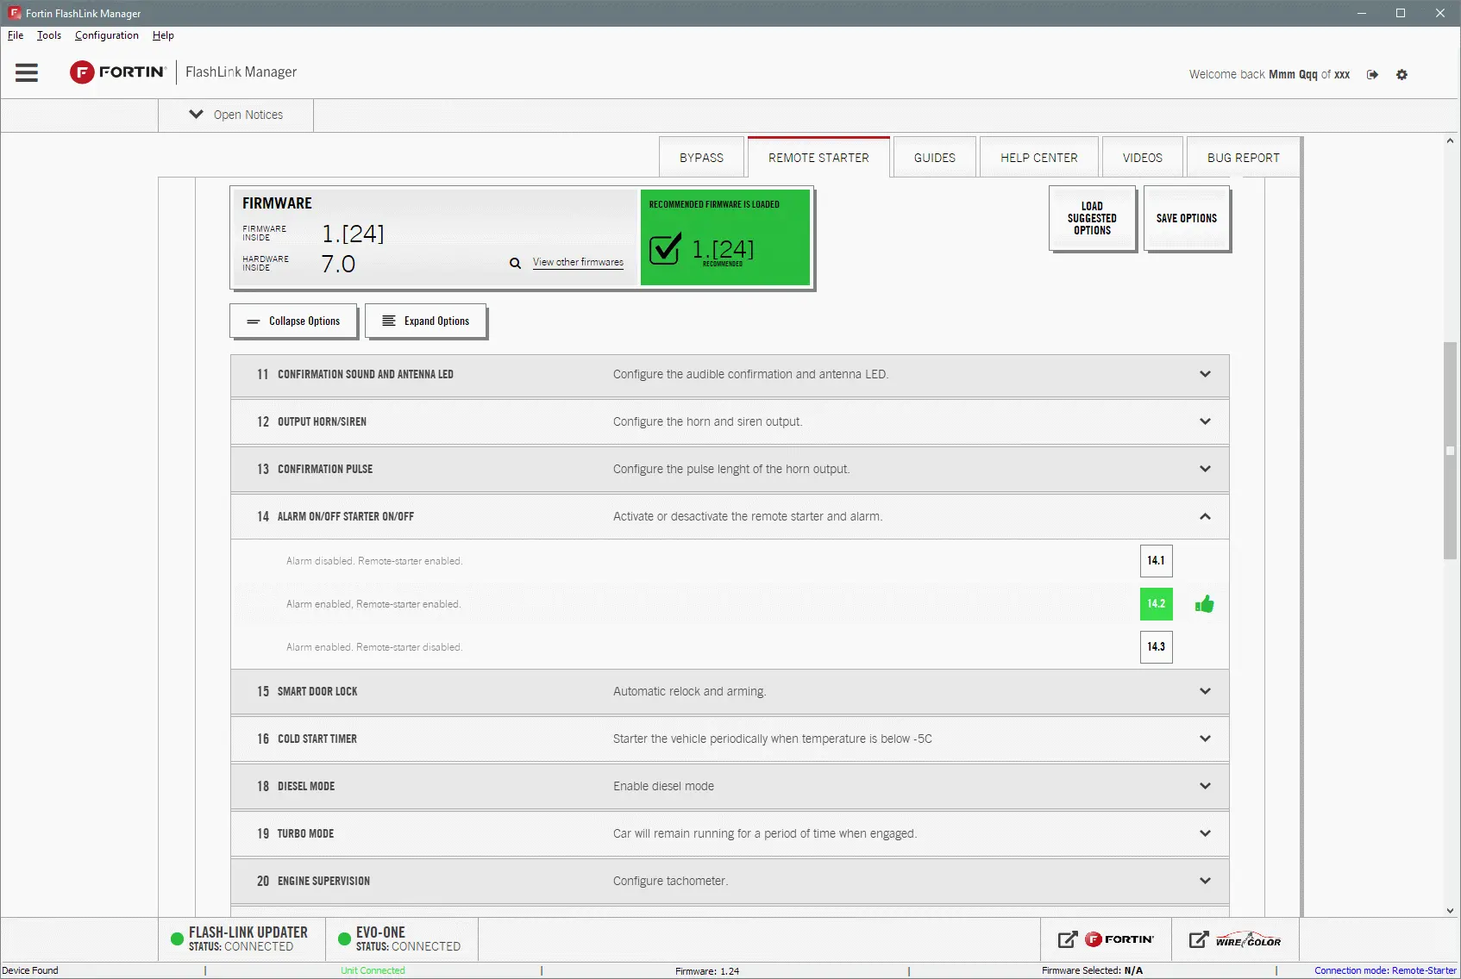Click the magnifier icon near View other firmwares
The height and width of the screenshot is (979, 1461).
coord(515,263)
